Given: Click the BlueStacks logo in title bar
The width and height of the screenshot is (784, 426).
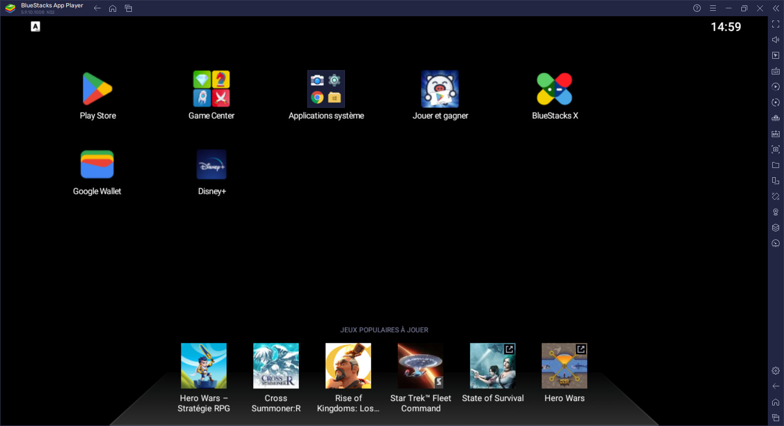Looking at the screenshot, I should [x=10, y=8].
